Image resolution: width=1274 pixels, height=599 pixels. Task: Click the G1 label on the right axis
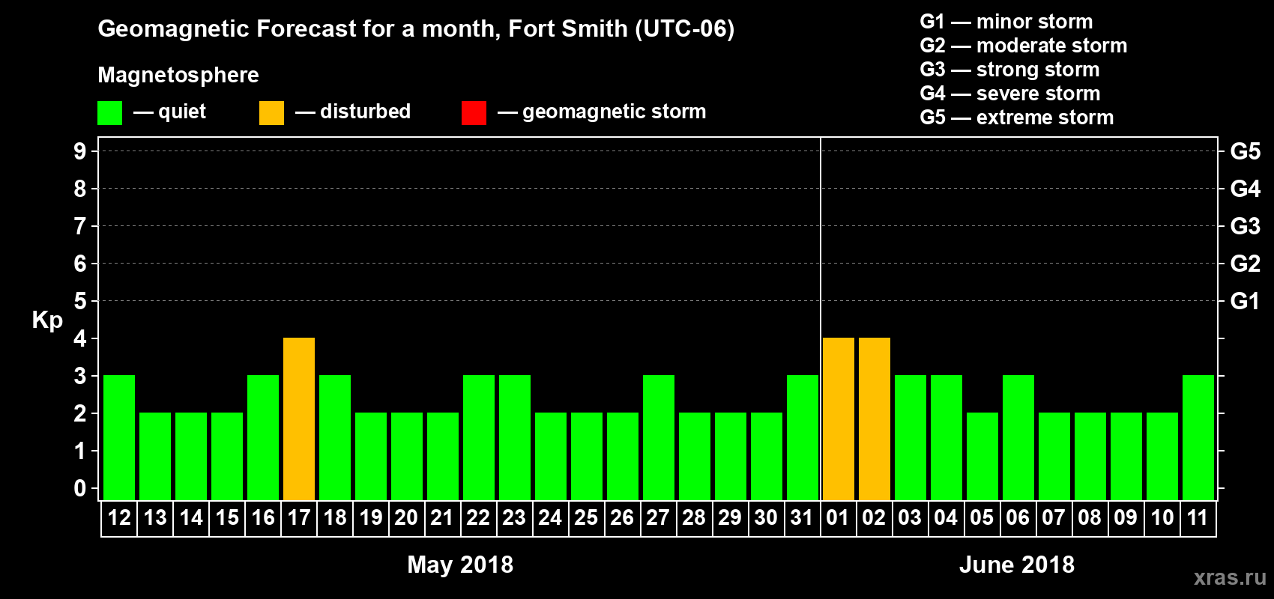click(x=1245, y=301)
